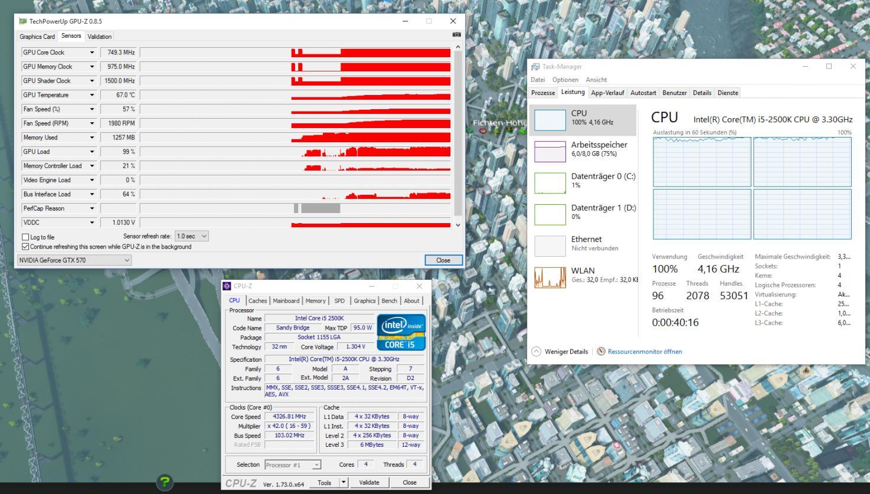Switch to Graphics Card tab in GPU-Z
This screenshot has height=494, width=870.
tap(37, 37)
